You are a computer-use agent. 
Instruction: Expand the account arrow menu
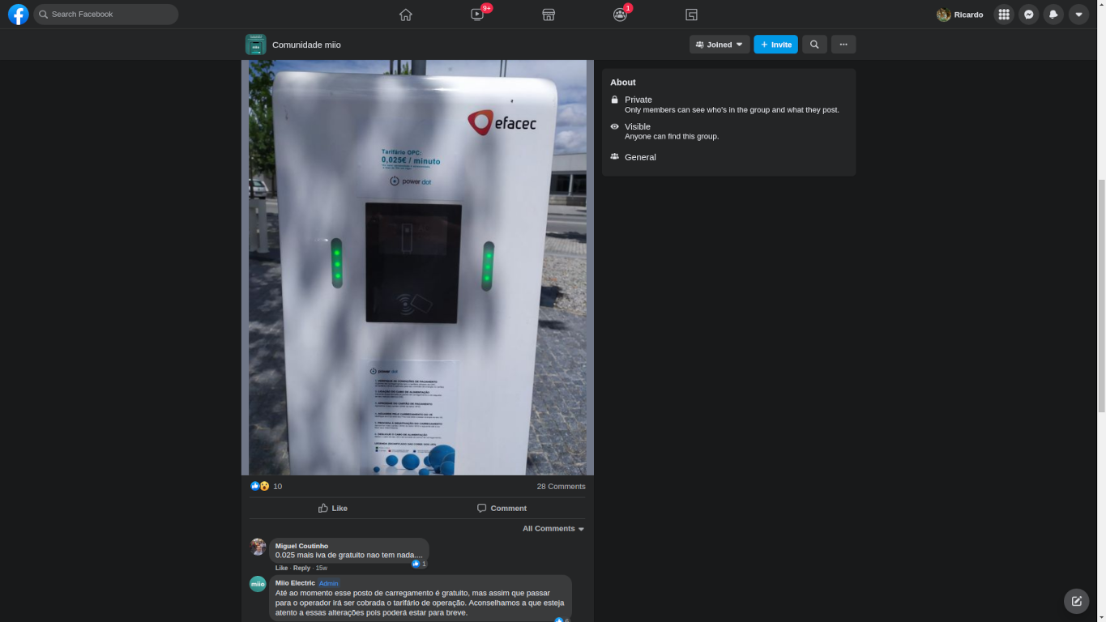[1078, 15]
